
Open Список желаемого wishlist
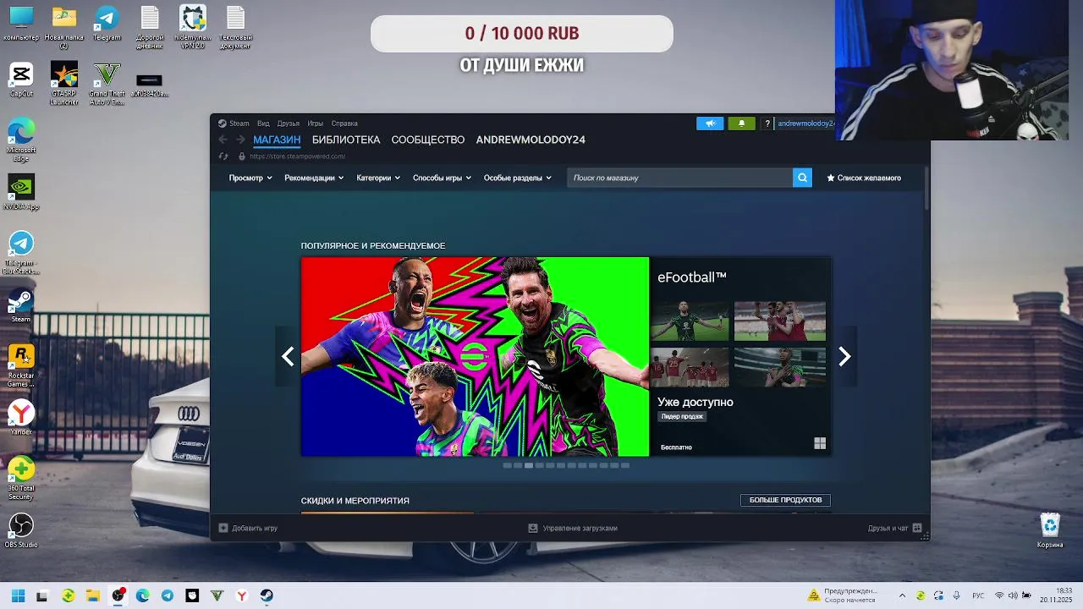[x=864, y=178]
